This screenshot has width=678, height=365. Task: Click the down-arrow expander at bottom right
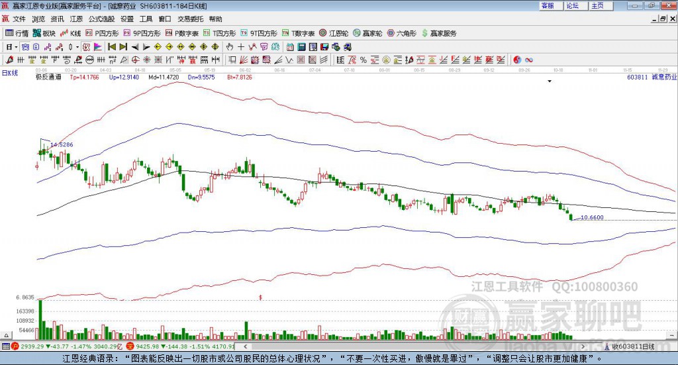(x=672, y=335)
